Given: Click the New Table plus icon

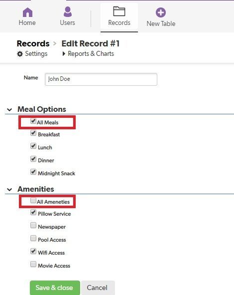Looking at the screenshot, I should point(161,12).
